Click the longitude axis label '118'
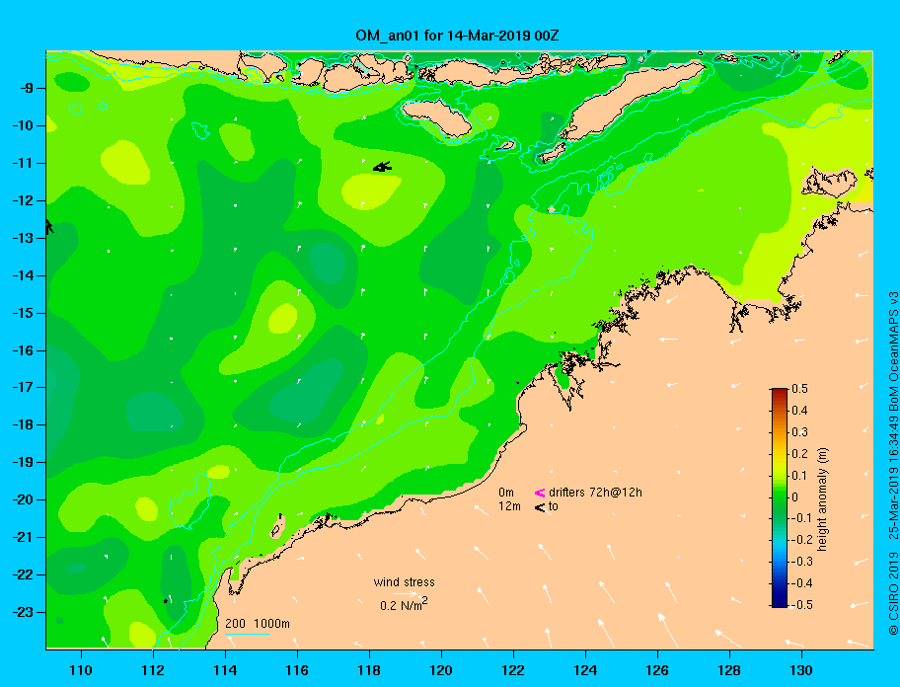This screenshot has width=900, height=687. [369, 670]
